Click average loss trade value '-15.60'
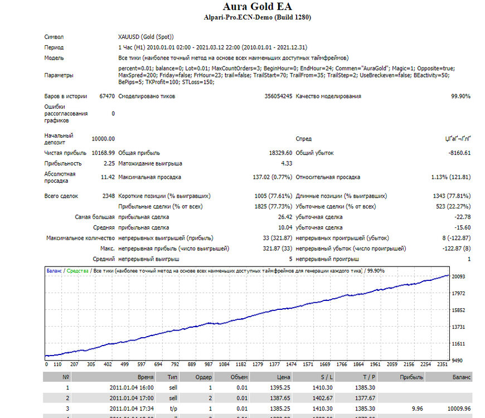 [x=462, y=227]
